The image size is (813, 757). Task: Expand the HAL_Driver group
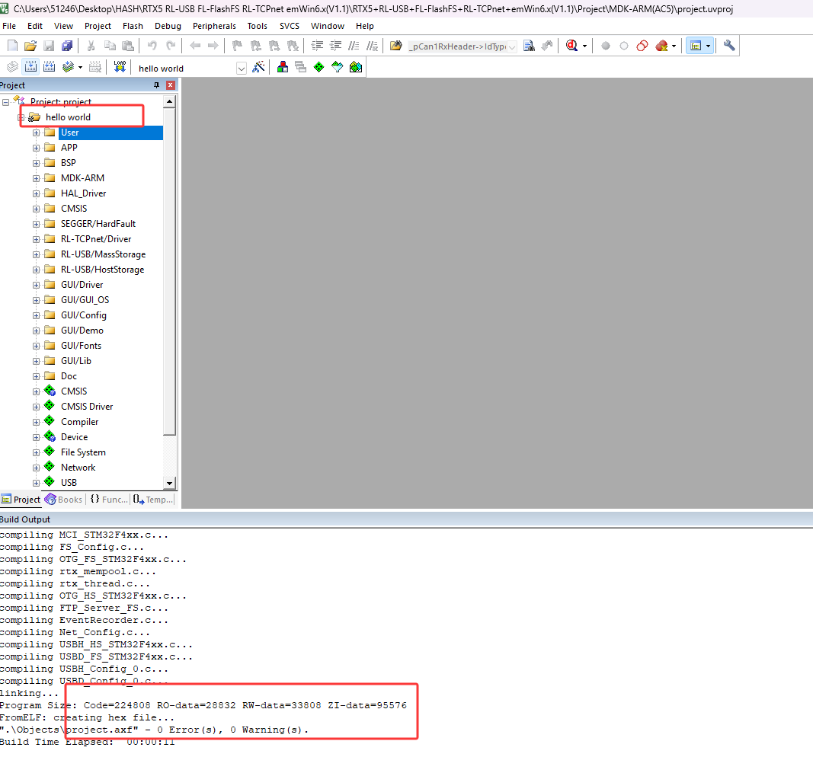click(x=37, y=193)
